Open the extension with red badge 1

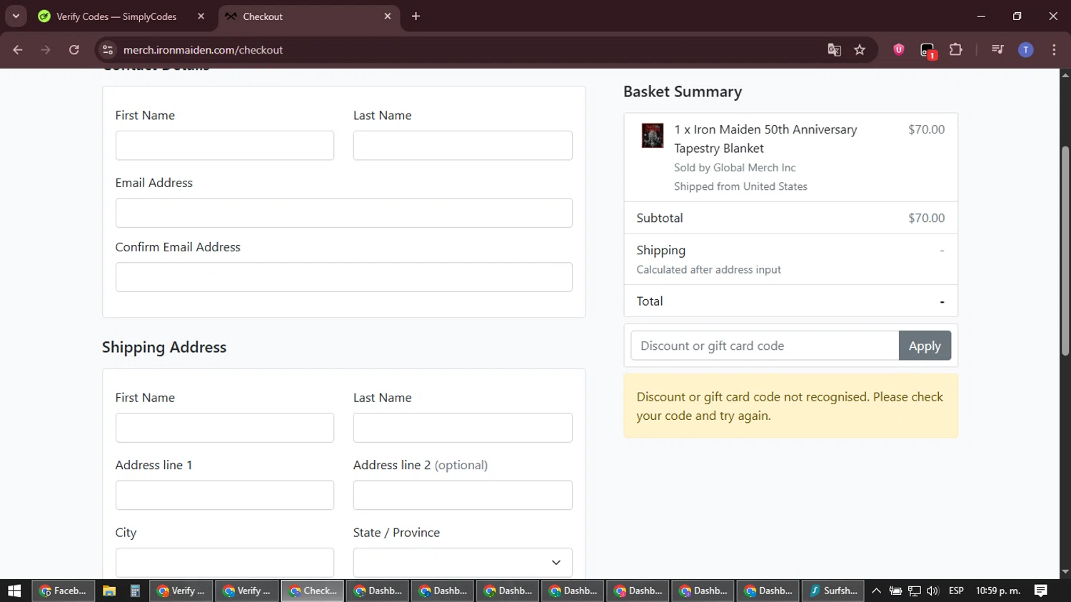point(927,50)
